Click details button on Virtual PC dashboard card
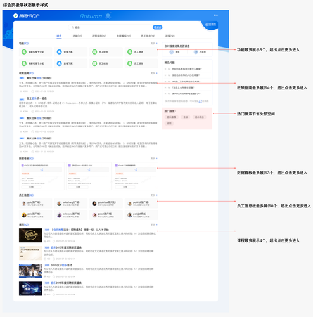The width and height of the screenshot is (313, 317). point(125,187)
